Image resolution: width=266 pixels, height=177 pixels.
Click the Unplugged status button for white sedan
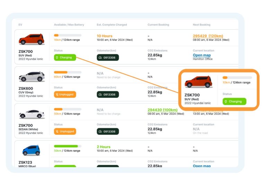coord(65,131)
